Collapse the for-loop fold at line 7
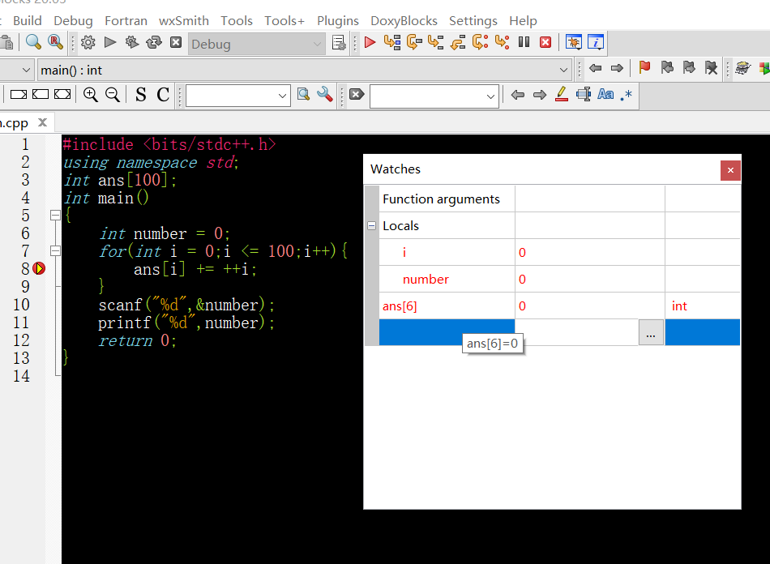Screen dimensions: 770x564 pyautogui.click(x=55, y=251)
